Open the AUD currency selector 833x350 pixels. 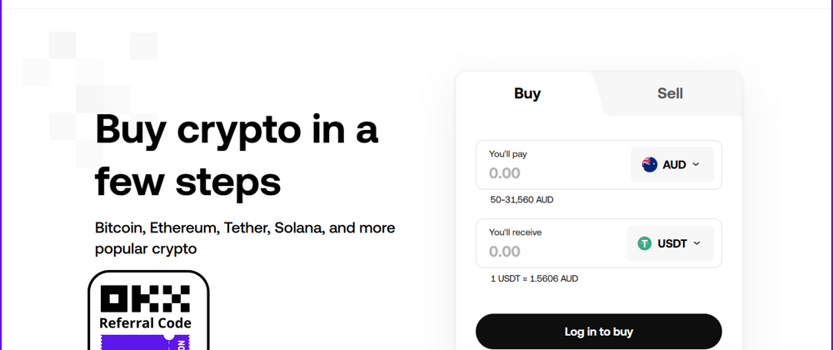click(x=671, y=165)
